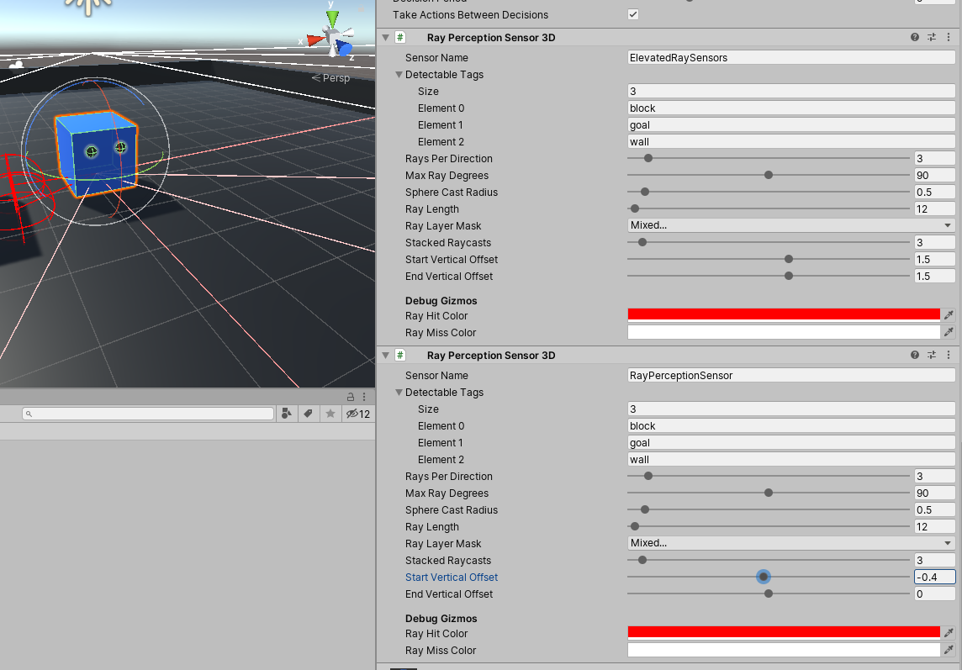Collapse Detectable Tags under RayPerceptionSensor
The image size is (962, 670).
point(399,392)
